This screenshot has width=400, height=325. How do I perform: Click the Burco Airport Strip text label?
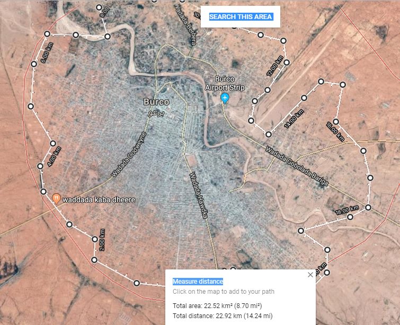click(225, 83)
